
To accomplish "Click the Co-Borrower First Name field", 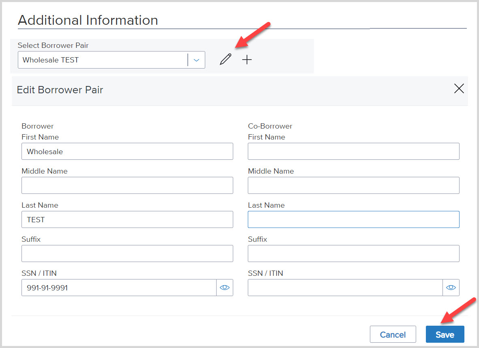I will tap(353, 151).
